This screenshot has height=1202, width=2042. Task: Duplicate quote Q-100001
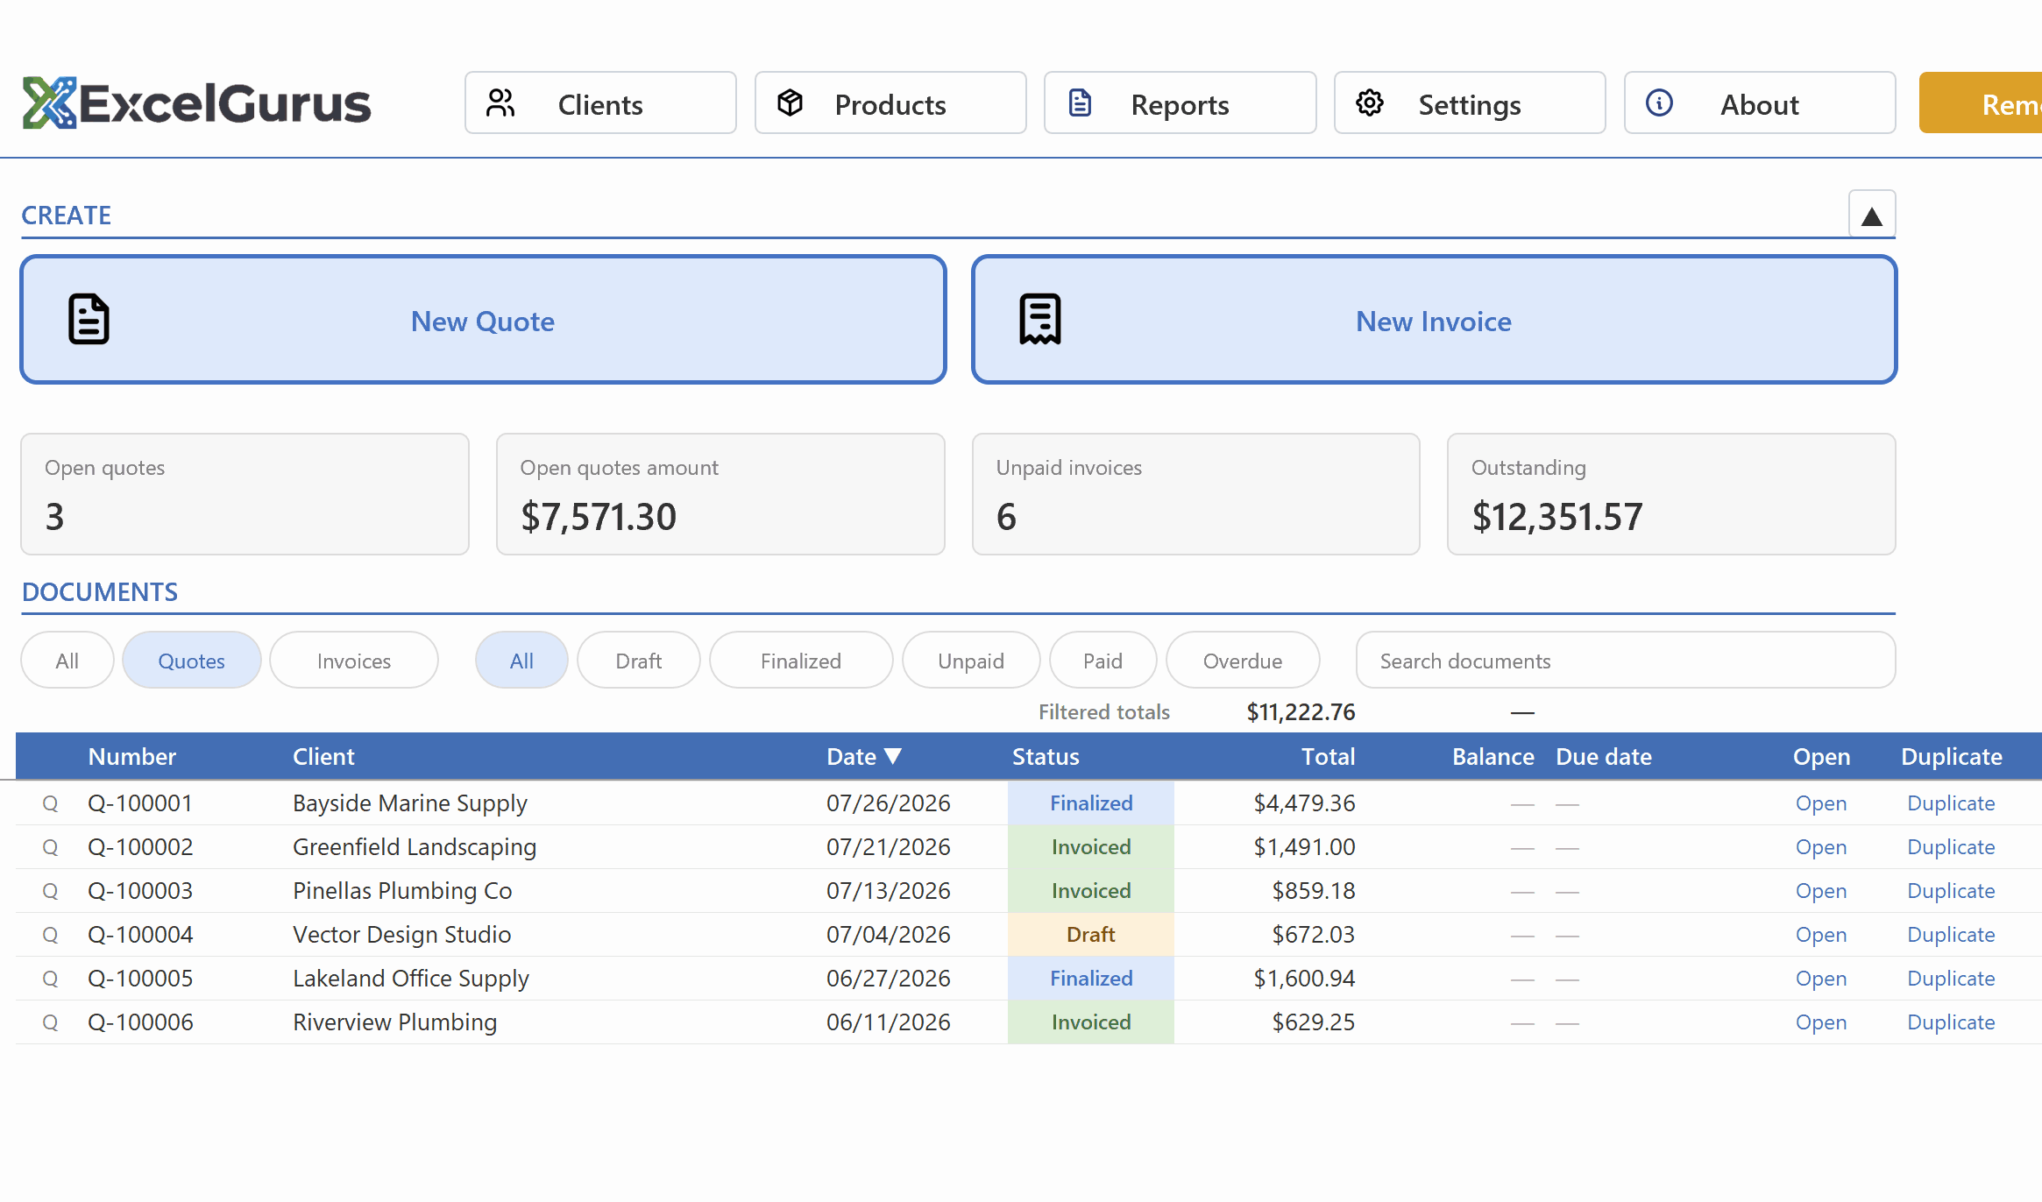1951,803
